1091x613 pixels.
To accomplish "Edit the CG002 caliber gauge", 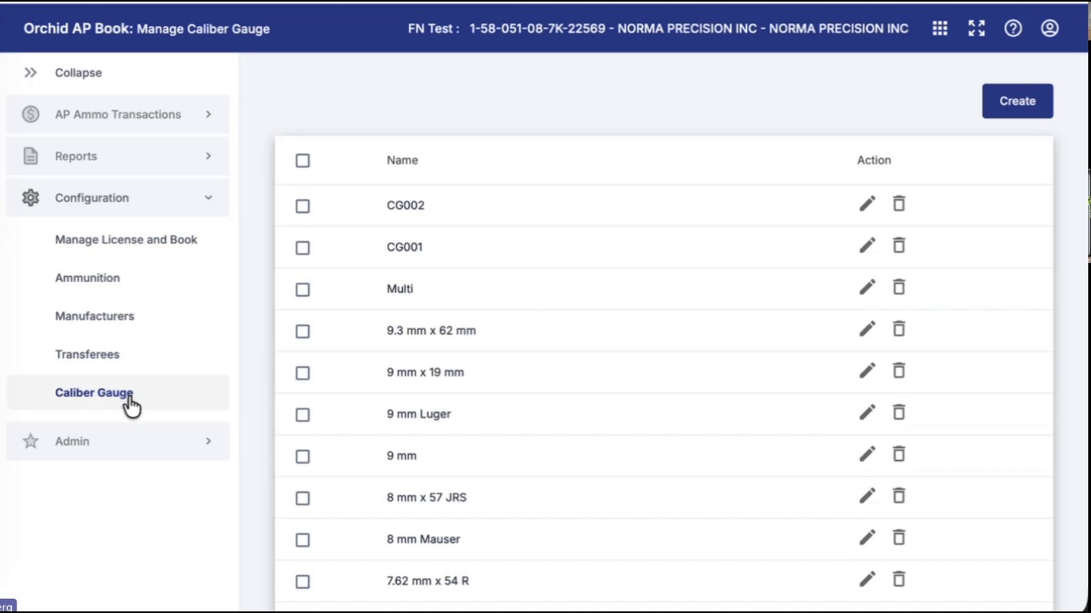I will (x=867, y=204).
